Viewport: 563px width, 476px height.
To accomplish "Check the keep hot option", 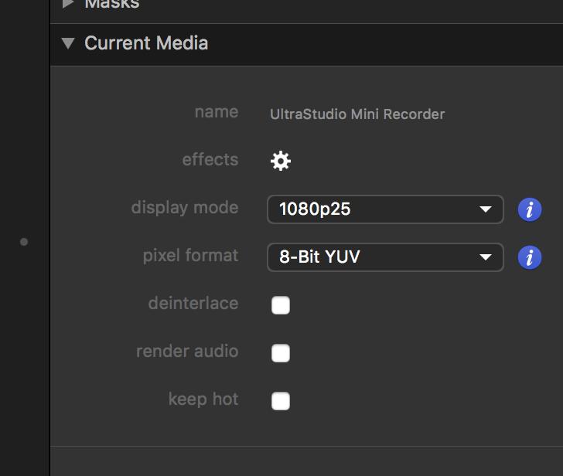I will click(x=281, y=401).
